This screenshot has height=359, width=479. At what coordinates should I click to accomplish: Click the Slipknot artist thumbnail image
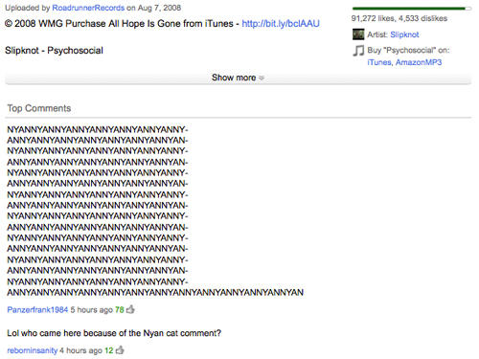(x=358, y=34)
